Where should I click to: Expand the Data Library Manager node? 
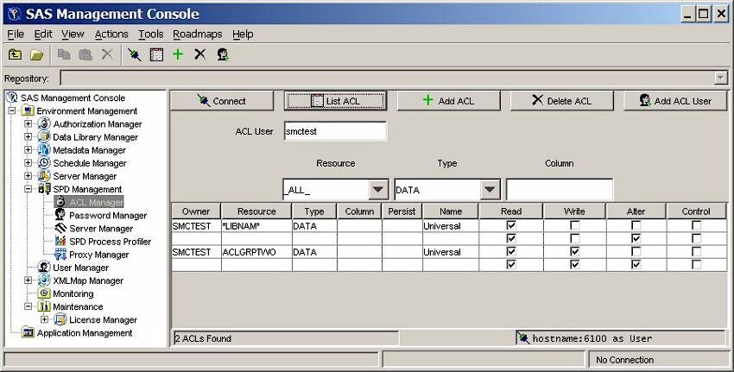28,137
